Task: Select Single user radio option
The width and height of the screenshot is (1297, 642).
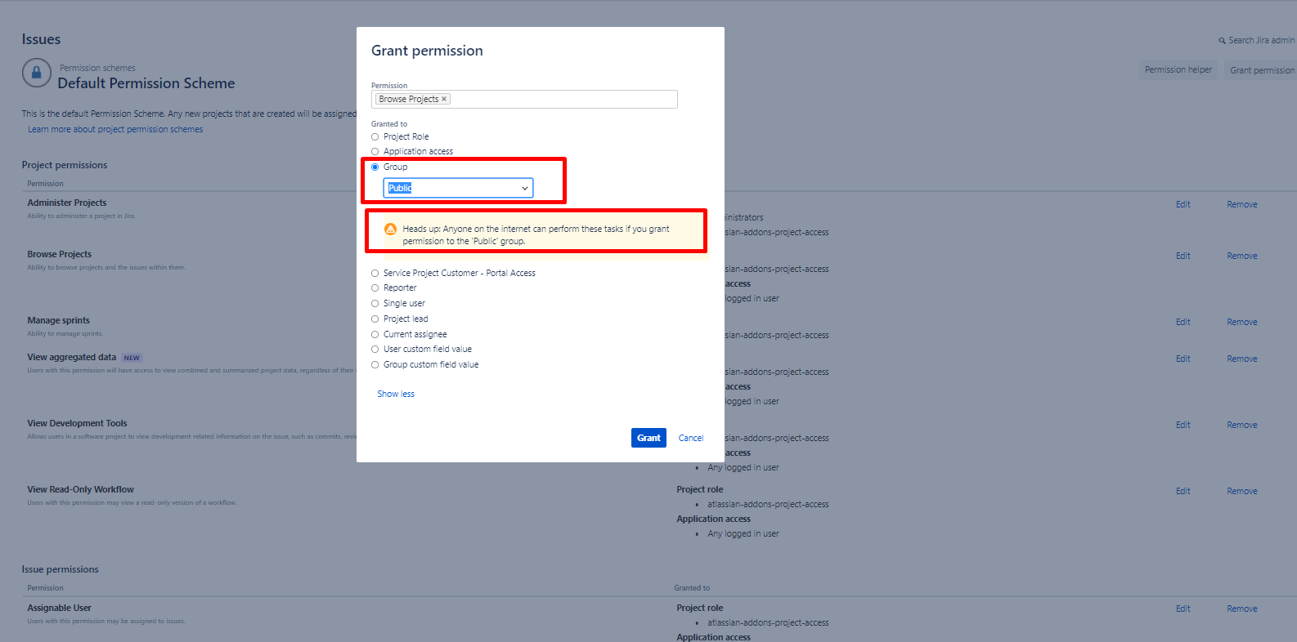Action: point(375,304)
